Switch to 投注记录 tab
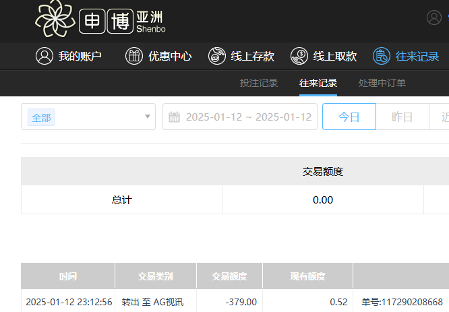Image resolution: width=449 pixels, height=312 pixels. (x=259, y=83)
